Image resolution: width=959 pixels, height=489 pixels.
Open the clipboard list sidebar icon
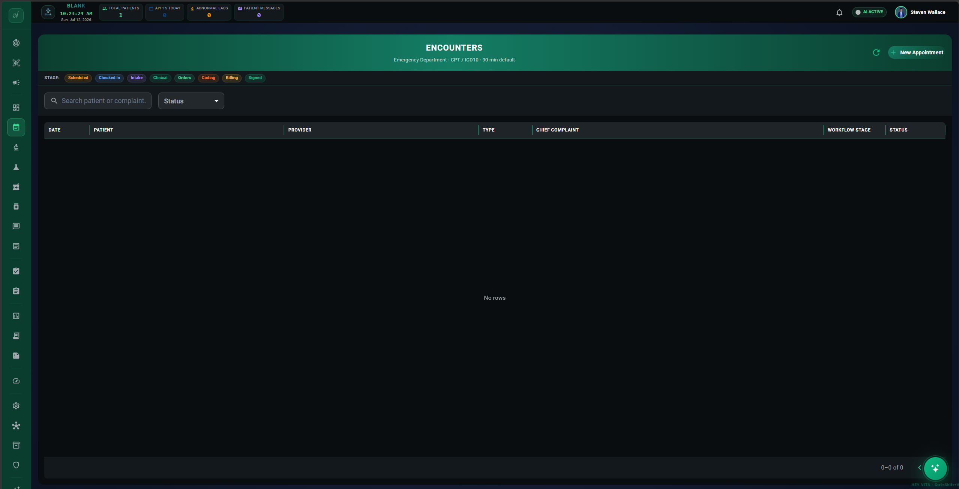16,291
